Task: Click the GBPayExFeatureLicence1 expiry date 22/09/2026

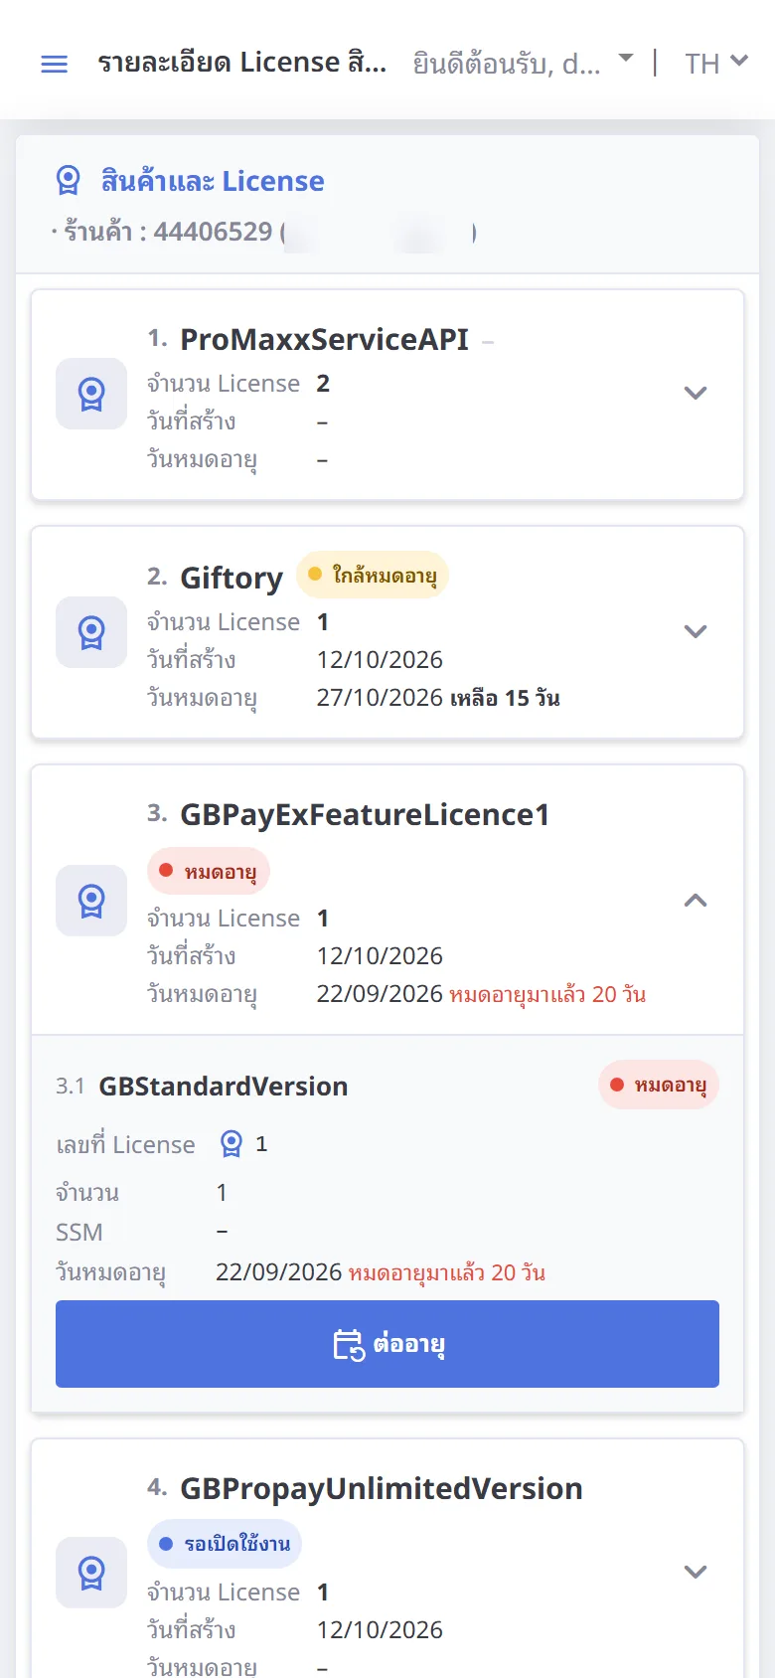Action: [380, 994]
